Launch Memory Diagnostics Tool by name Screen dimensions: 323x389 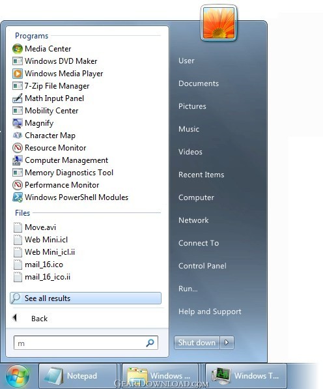pyautogui.click(x=69, y=173)
